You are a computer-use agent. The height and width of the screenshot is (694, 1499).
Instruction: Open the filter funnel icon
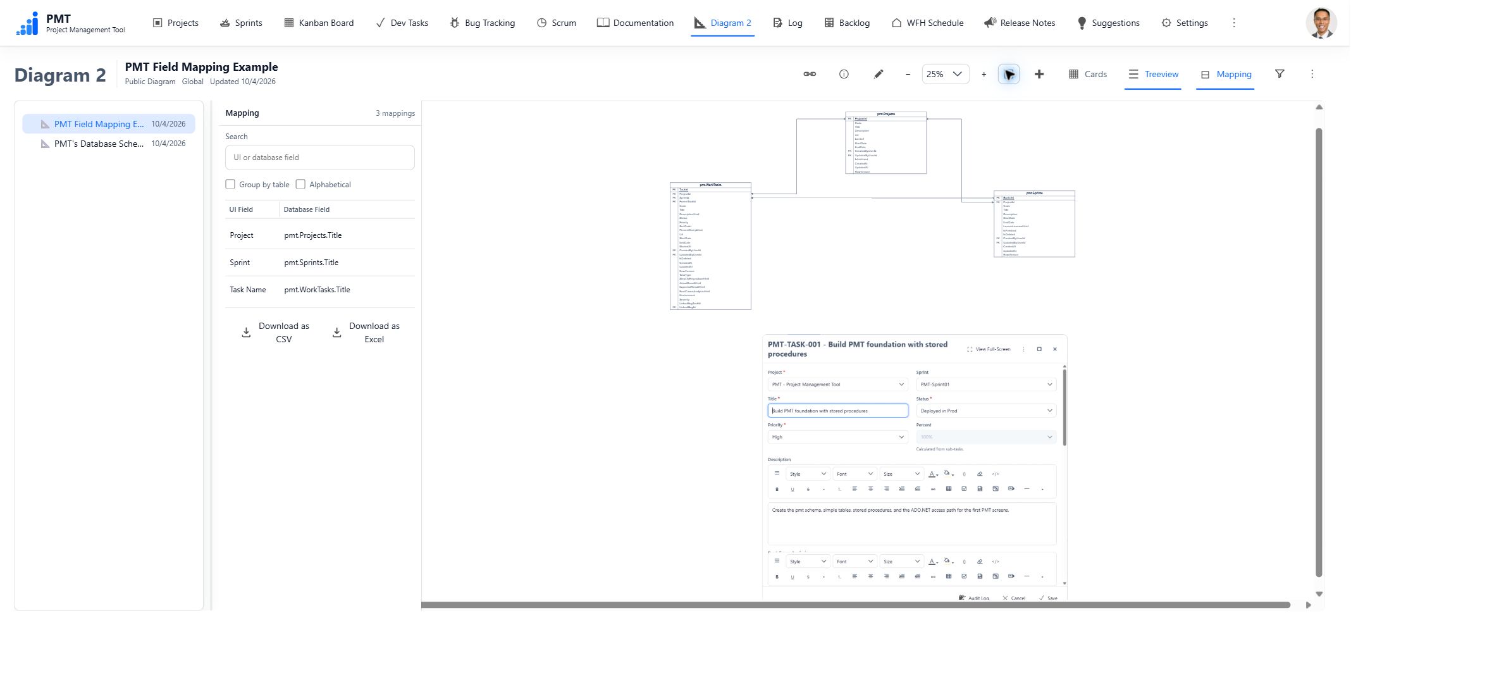coord(1280,74)
